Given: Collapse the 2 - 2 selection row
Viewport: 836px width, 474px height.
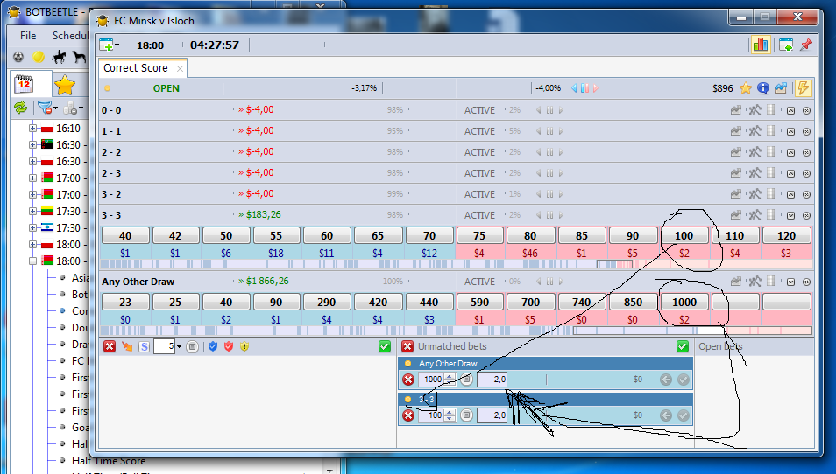Looking at the screenshot, I should [x=790, y=152].
